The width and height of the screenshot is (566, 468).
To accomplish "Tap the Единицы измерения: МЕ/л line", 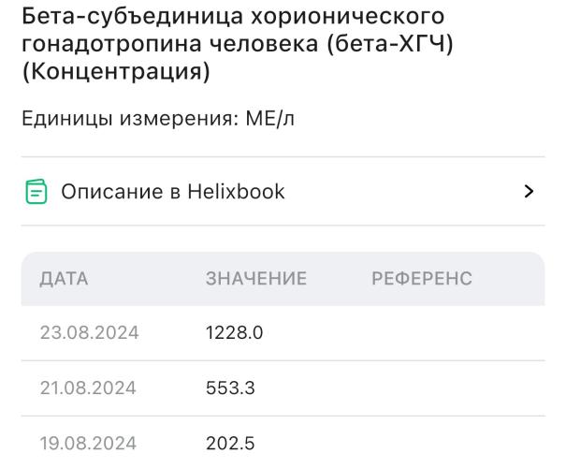I will pos(158,119).
